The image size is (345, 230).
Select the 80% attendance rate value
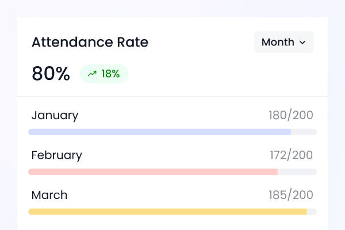point(51,74)
